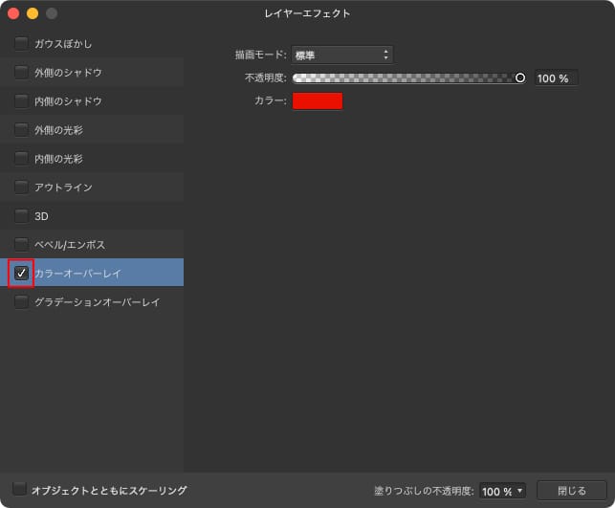
Task: Click the 不透明度 slider track
Action: pyautogui.click(x=406, y=78)
